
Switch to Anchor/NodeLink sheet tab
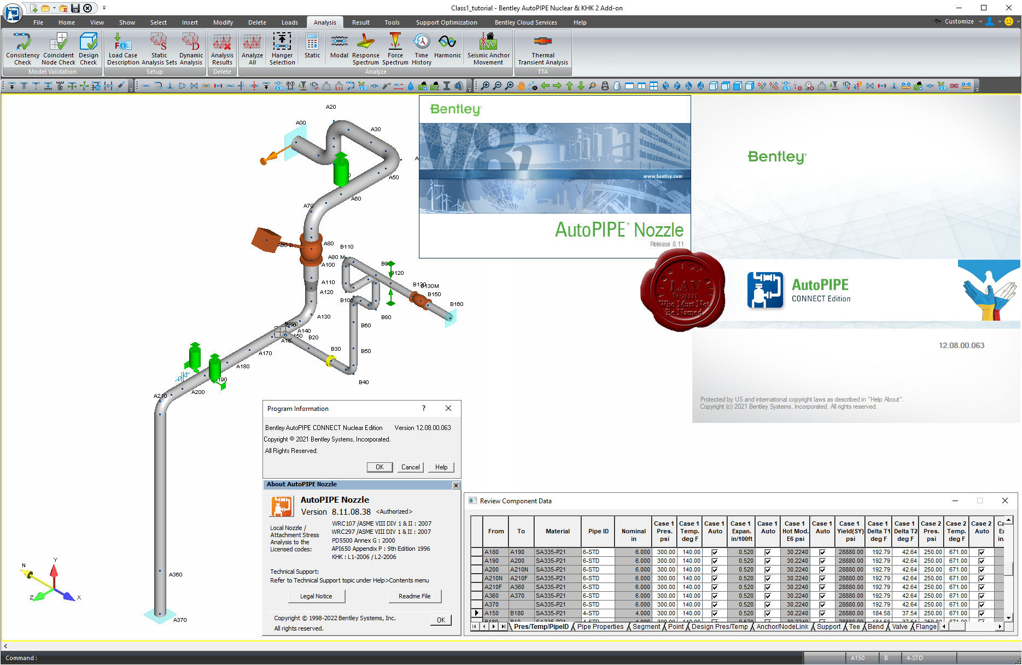tap(782, 627)
